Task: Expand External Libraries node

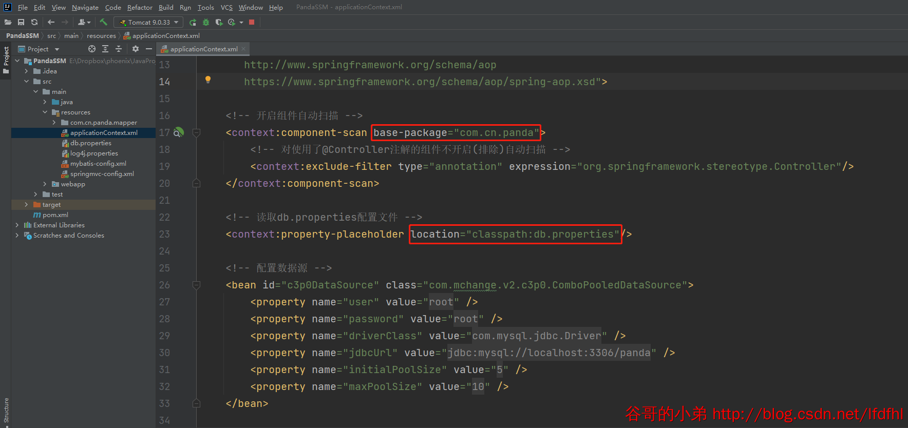Action: tap(17, 225)
